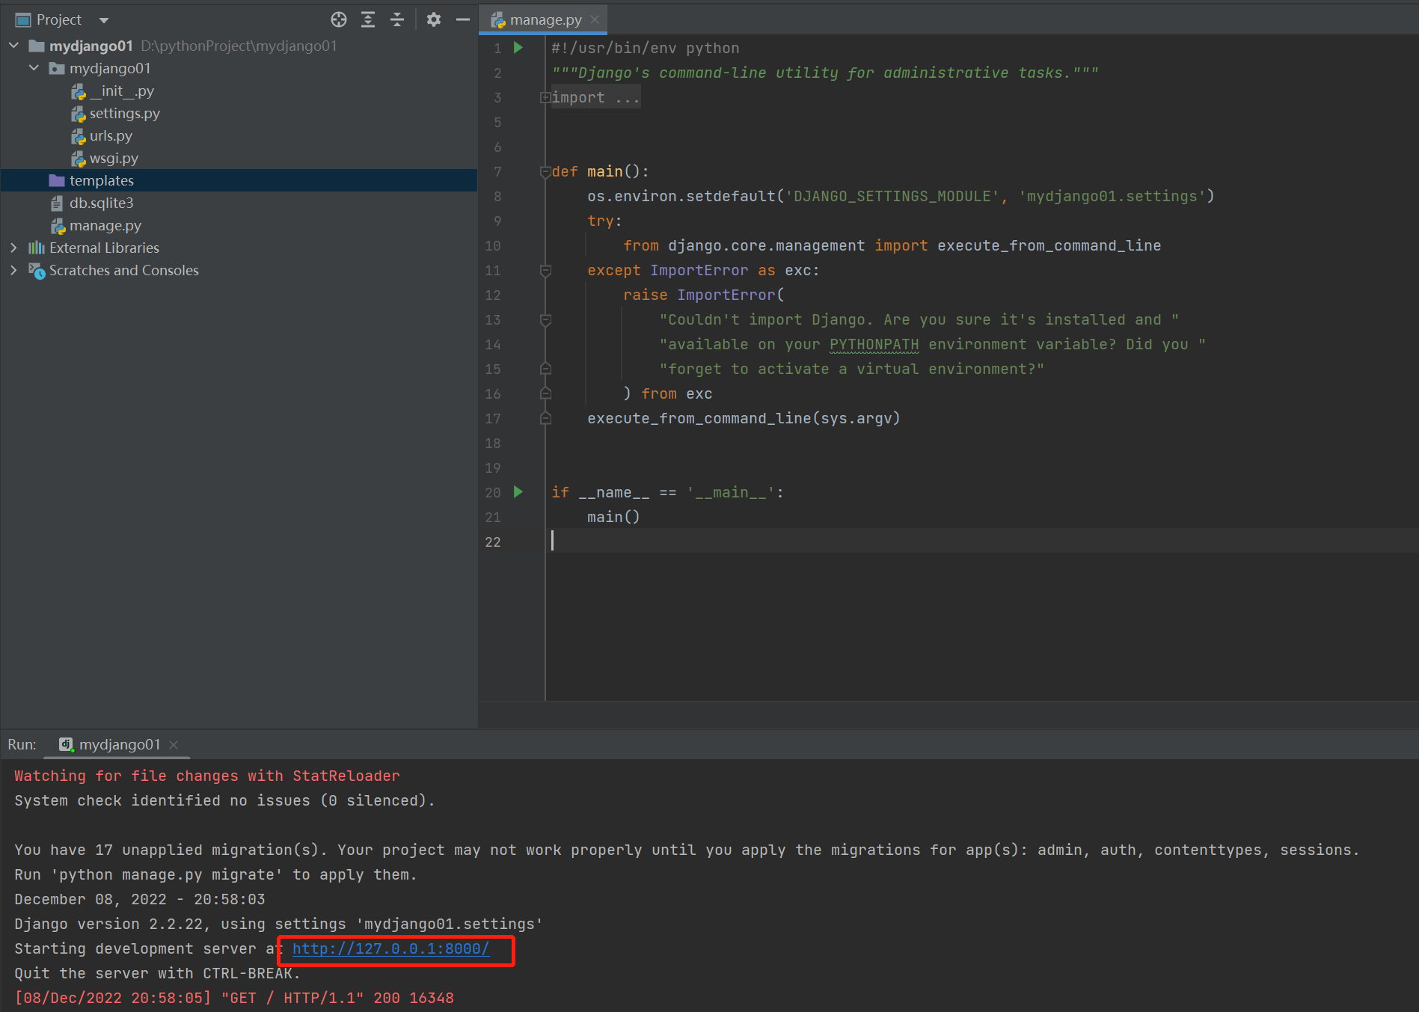Click the Project panel title icon
The image size is (1419, 1012).
click(23, 20)
